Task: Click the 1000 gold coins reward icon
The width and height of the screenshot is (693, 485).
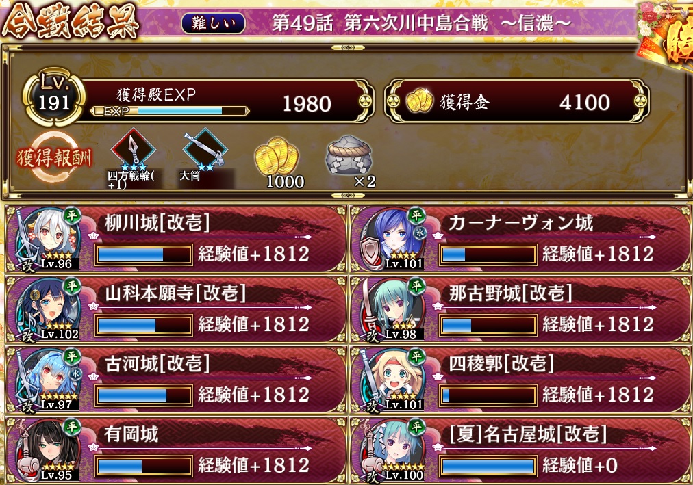Action: [277, 156]
